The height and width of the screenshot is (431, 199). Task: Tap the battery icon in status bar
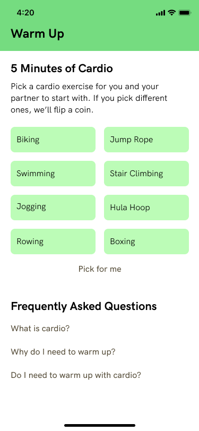tap(185, 13)
